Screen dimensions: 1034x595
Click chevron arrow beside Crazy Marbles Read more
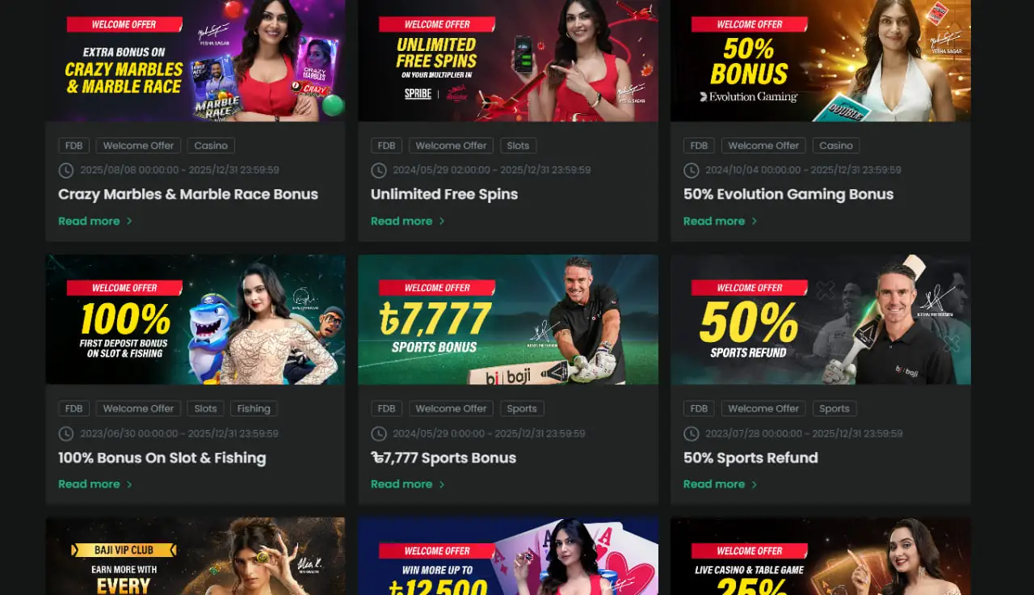129,222
